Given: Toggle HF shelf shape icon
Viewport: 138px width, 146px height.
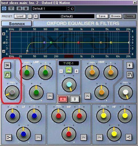Looking at the screenshot, I should [x=129, y=137].
